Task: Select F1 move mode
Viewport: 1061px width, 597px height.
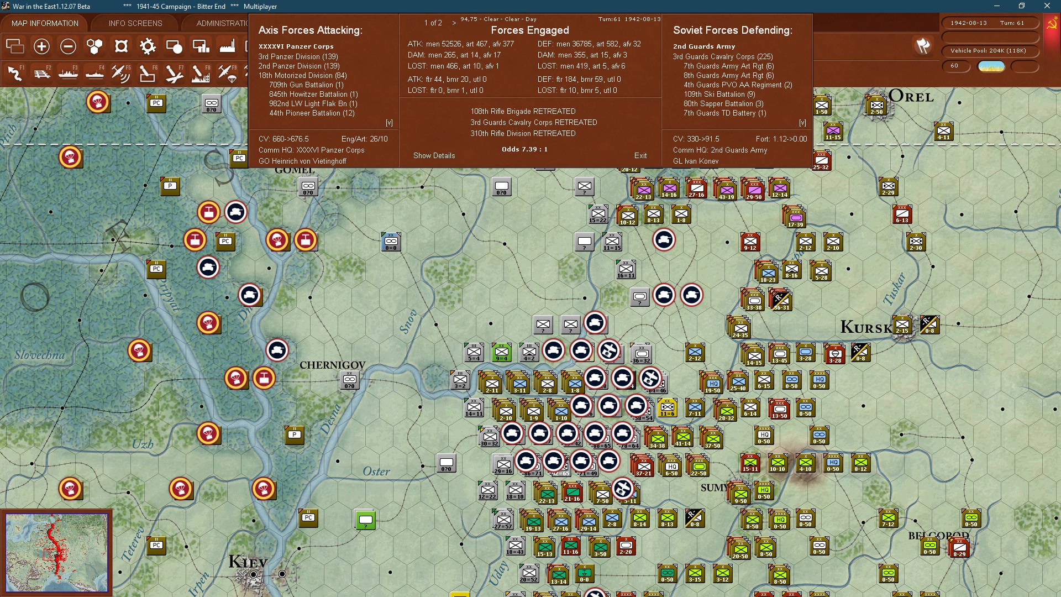Action: (x=15, y=73)
